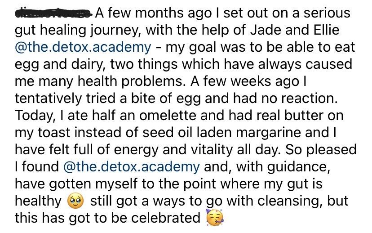Viewport: 372px width, 233px height.
Task: Click the word "healthy" before the emoji
Action: pyautogui.click(x=38, y=202)
